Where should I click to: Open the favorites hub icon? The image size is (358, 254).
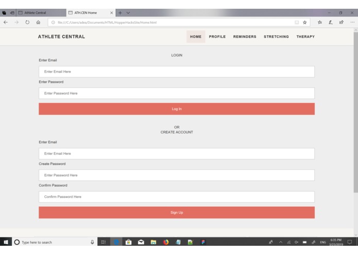coord(320,22)
